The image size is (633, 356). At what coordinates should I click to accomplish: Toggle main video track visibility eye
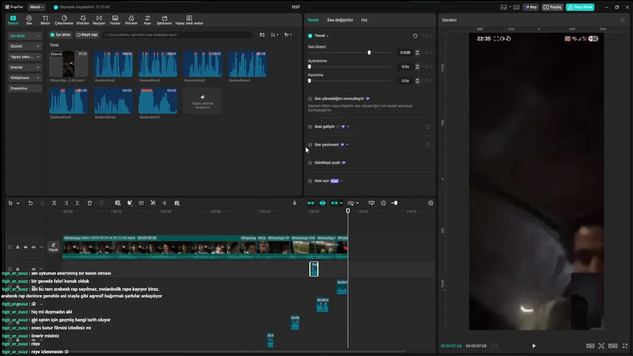pyautogui.click(x=26, y=247)
